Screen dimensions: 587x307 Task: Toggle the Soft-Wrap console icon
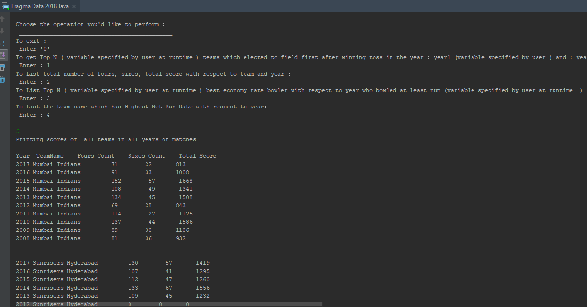[x=3, y=43]
